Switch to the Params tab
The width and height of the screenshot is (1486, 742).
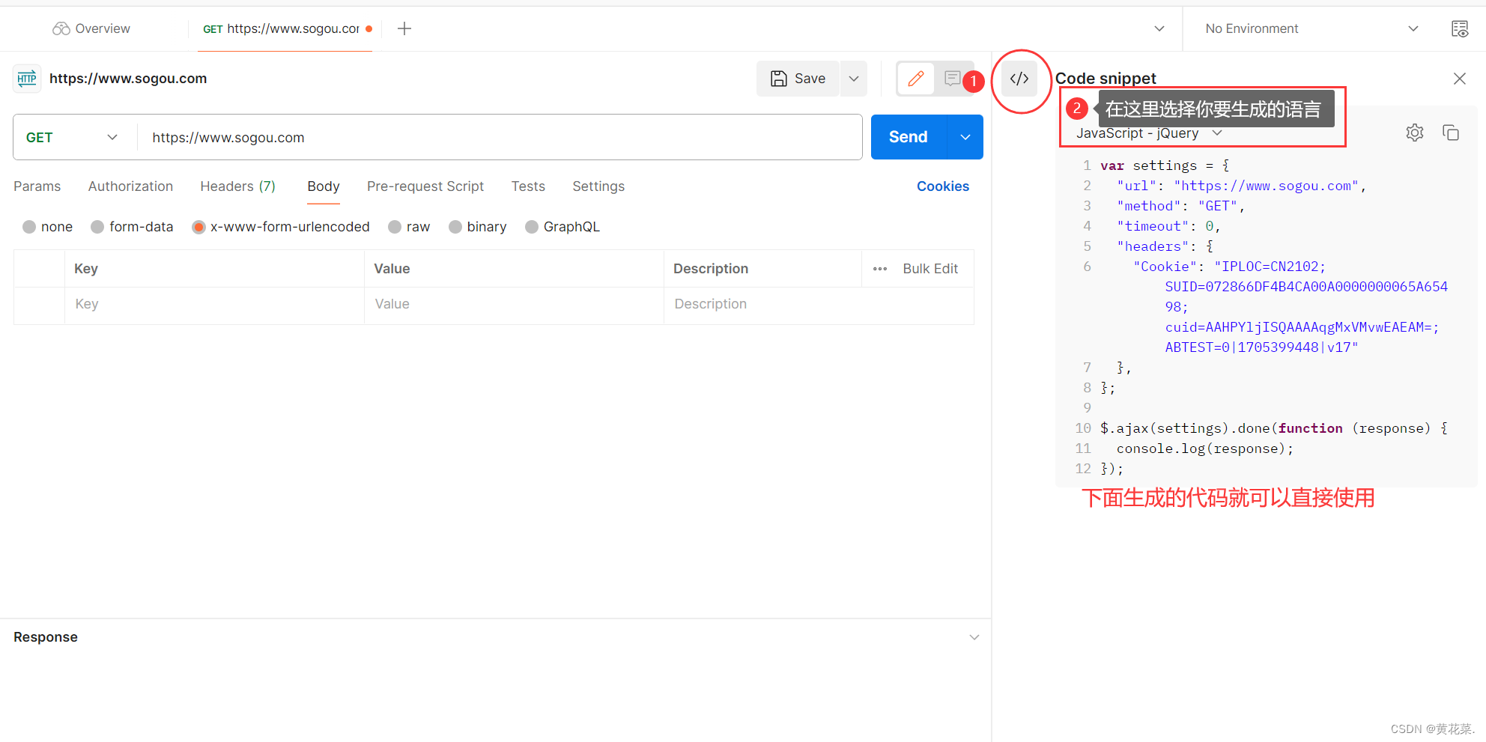37,186
